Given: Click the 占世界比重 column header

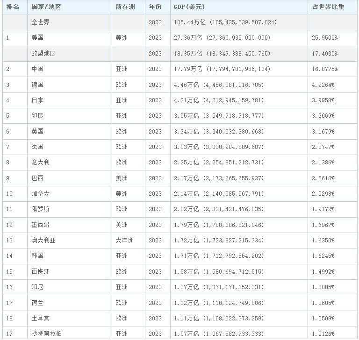Looking at the screenshot, I should point(328,7).
